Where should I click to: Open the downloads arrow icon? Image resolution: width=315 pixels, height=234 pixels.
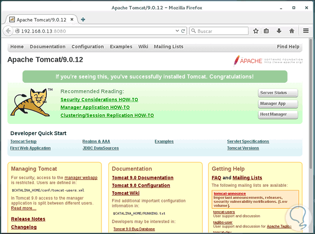(x=279, y=31)
